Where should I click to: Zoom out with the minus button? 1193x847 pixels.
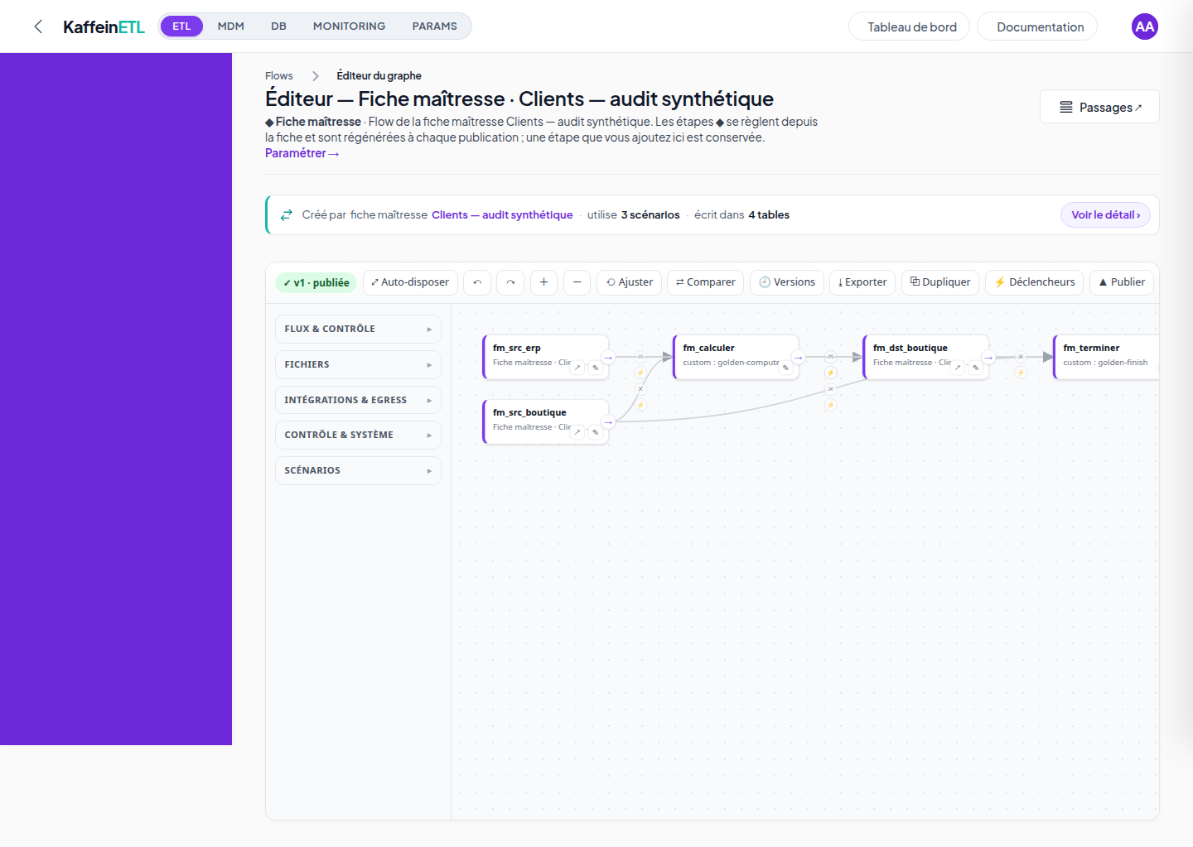(577, 282)
